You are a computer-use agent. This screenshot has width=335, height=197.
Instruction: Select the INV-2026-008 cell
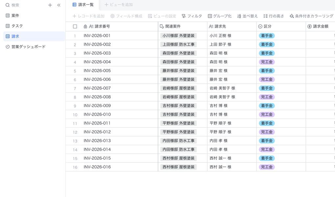[120, 97]
